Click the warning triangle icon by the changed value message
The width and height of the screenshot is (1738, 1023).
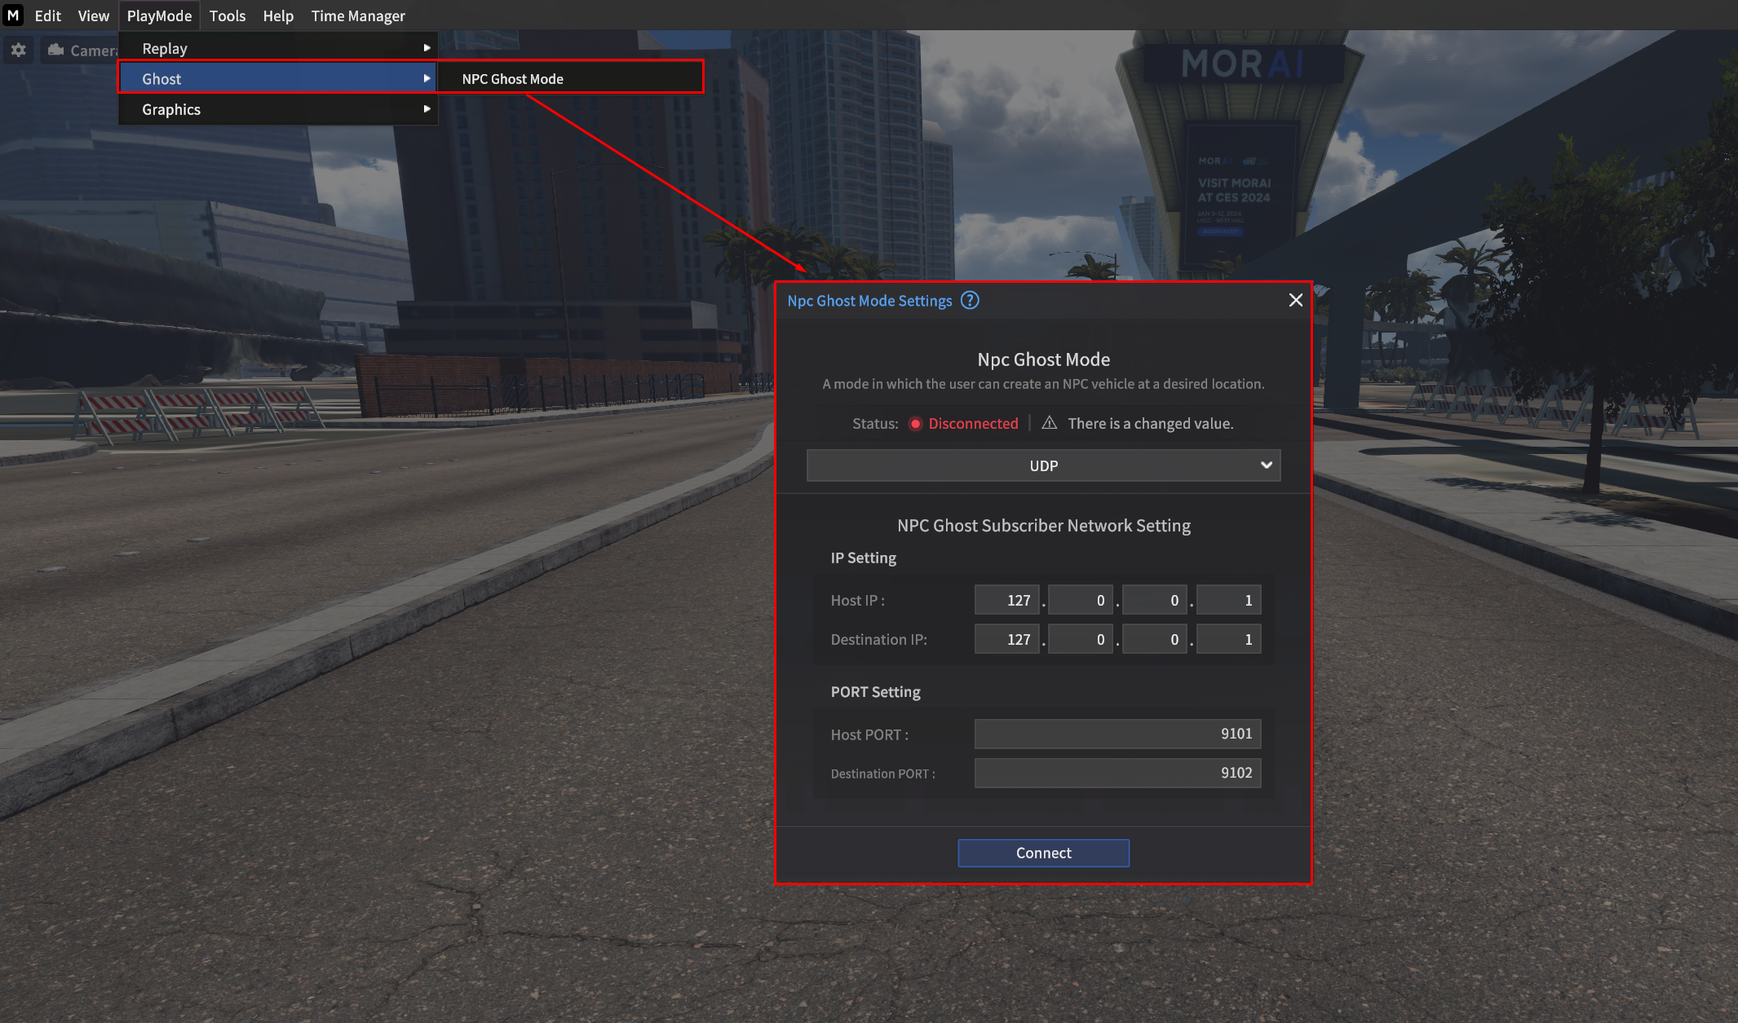1049,423
